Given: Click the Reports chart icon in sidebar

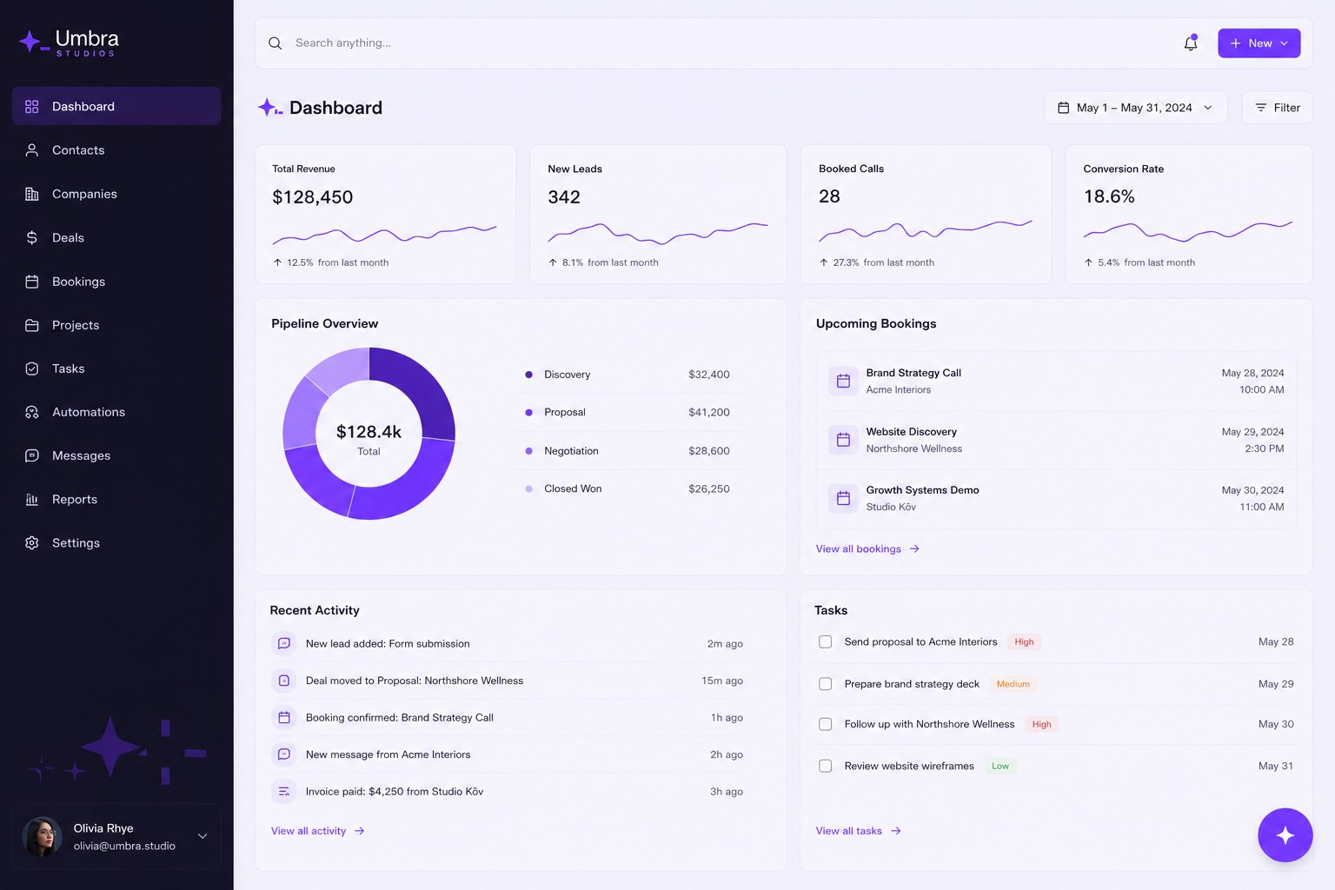Looking at the screenshot, I should pyautogui.click(x=32, y=499).
